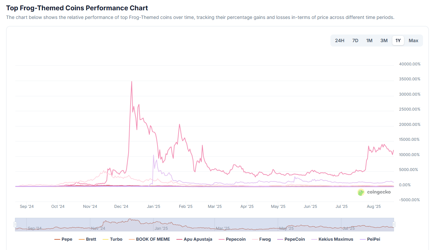
Task: Hide the purple PepeCoin series
Action: tap(291, 239)
